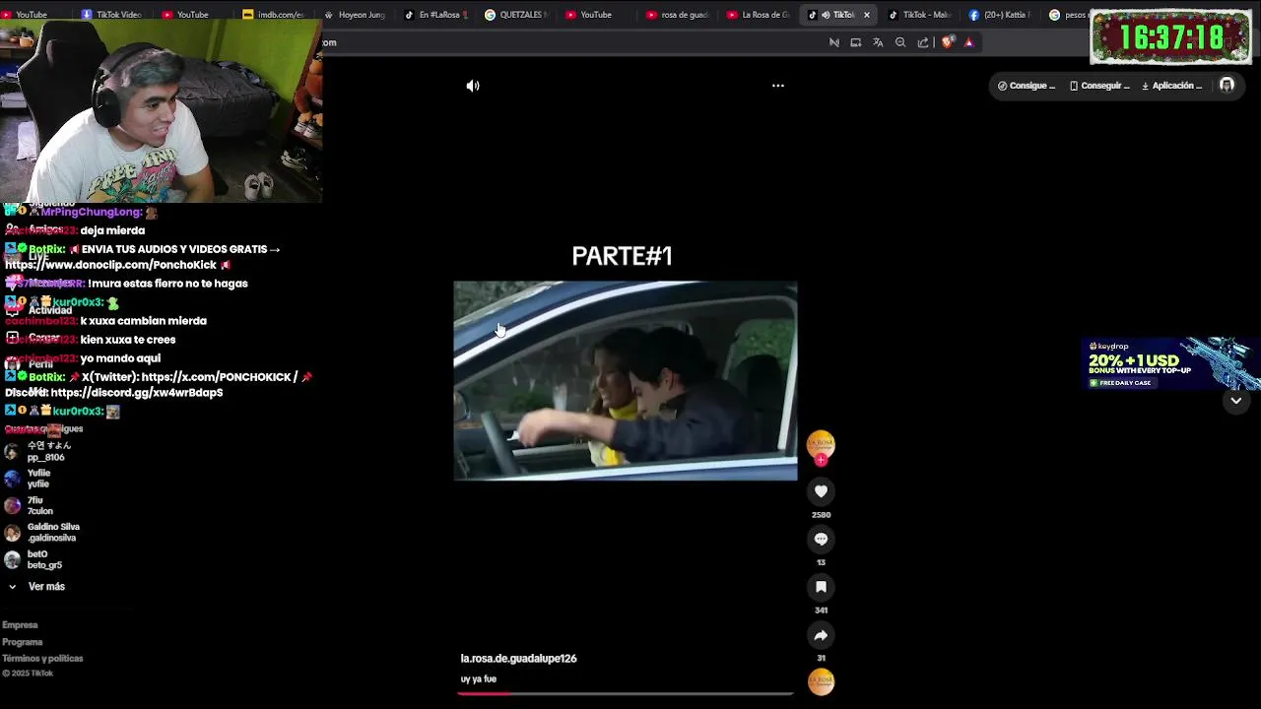This screenshot has width=1261, height=709.
Task: Open la.rosa.de.guadalupe126 profile link
Action: pyautogui.click(x=518, y=658)
